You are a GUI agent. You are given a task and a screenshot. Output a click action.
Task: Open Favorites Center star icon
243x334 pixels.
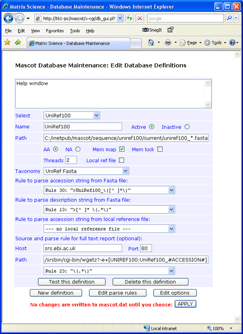tap(7, 42)
